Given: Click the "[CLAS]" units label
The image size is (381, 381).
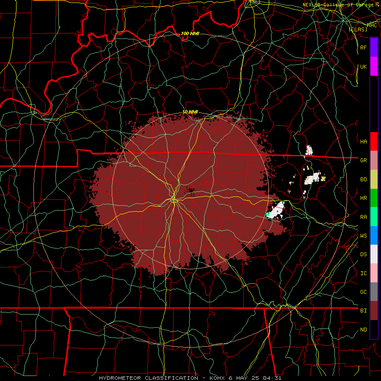Looking at the screenshot, I should click(358, 29).
